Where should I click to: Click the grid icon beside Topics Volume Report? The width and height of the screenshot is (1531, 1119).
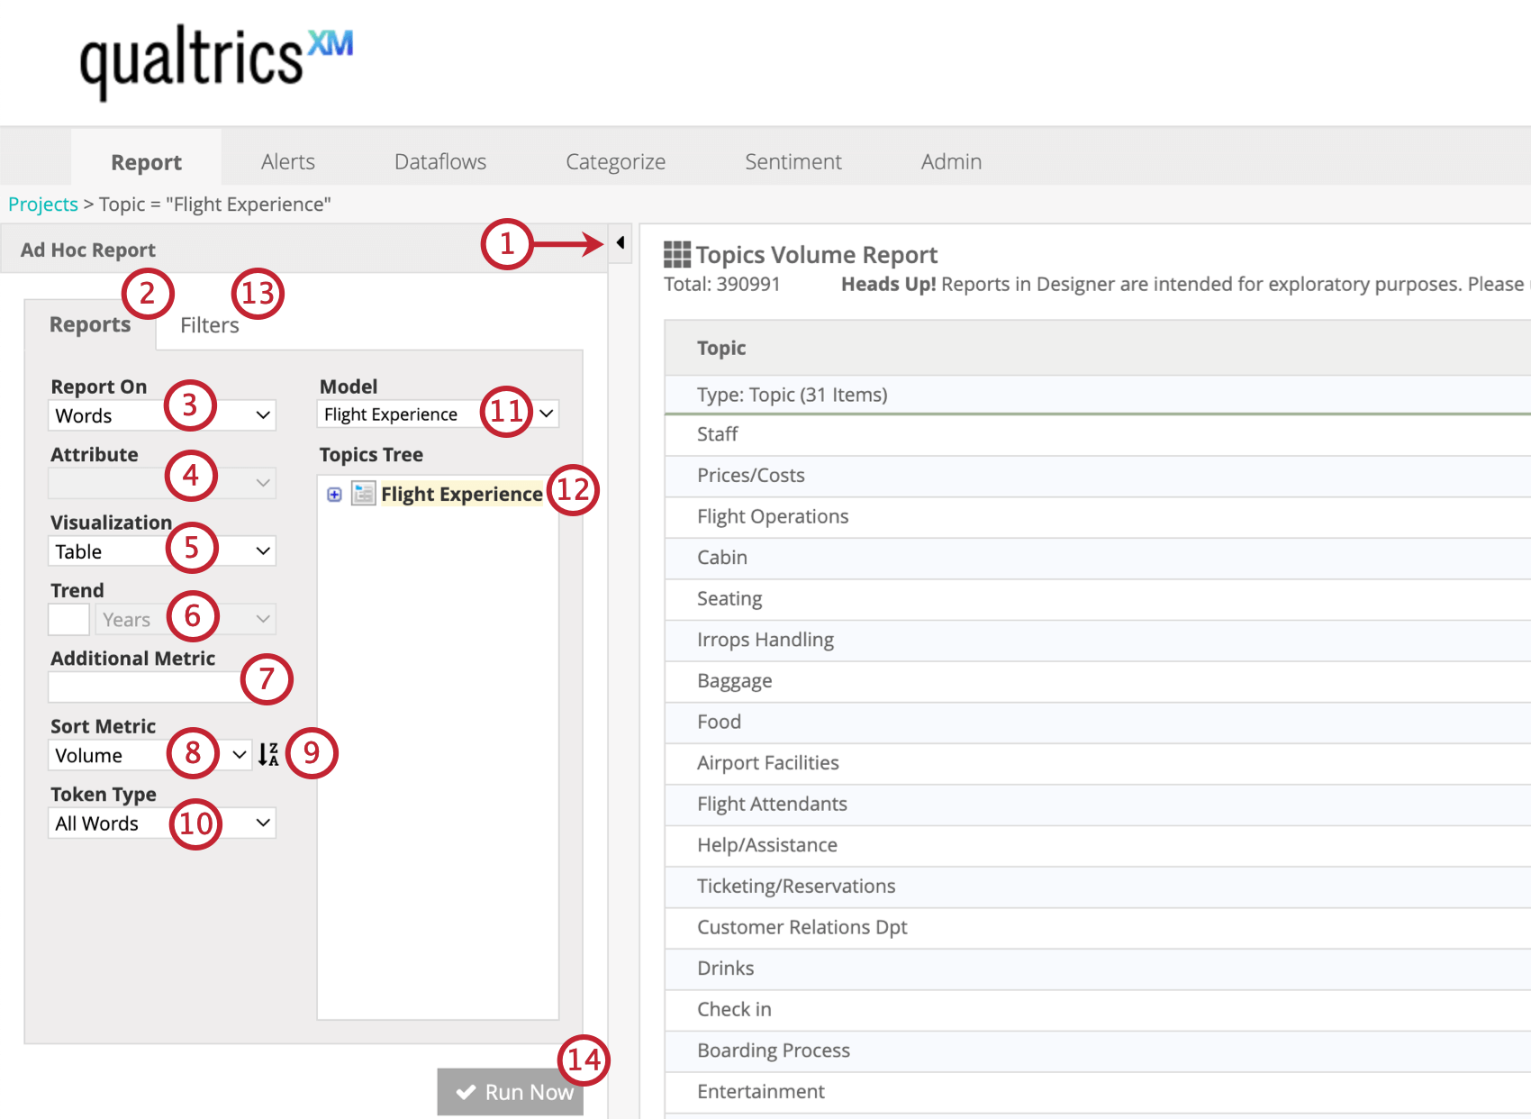[677, 254]
